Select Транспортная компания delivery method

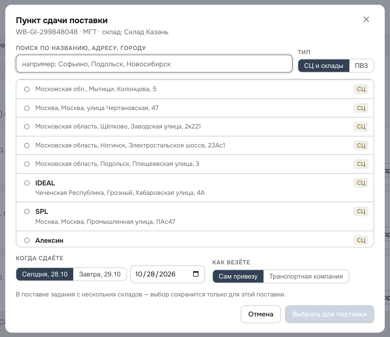coord(306,276)
